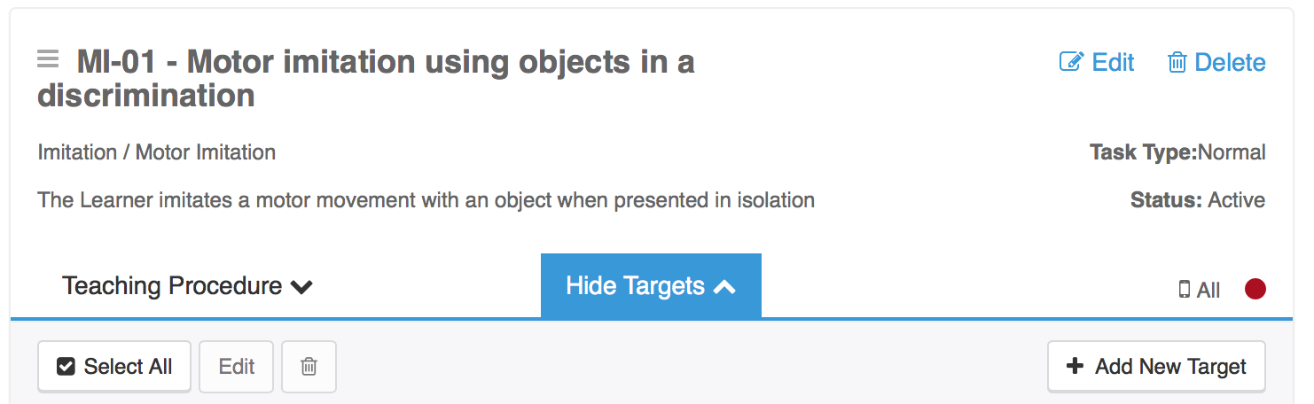Click the Add New Target button

click(x=1156, y=366)
